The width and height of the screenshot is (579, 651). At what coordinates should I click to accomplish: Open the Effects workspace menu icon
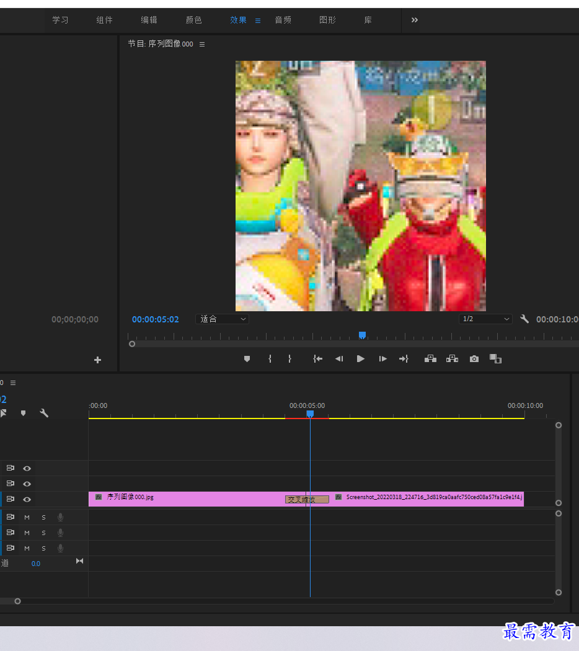(x=258, y=20)
